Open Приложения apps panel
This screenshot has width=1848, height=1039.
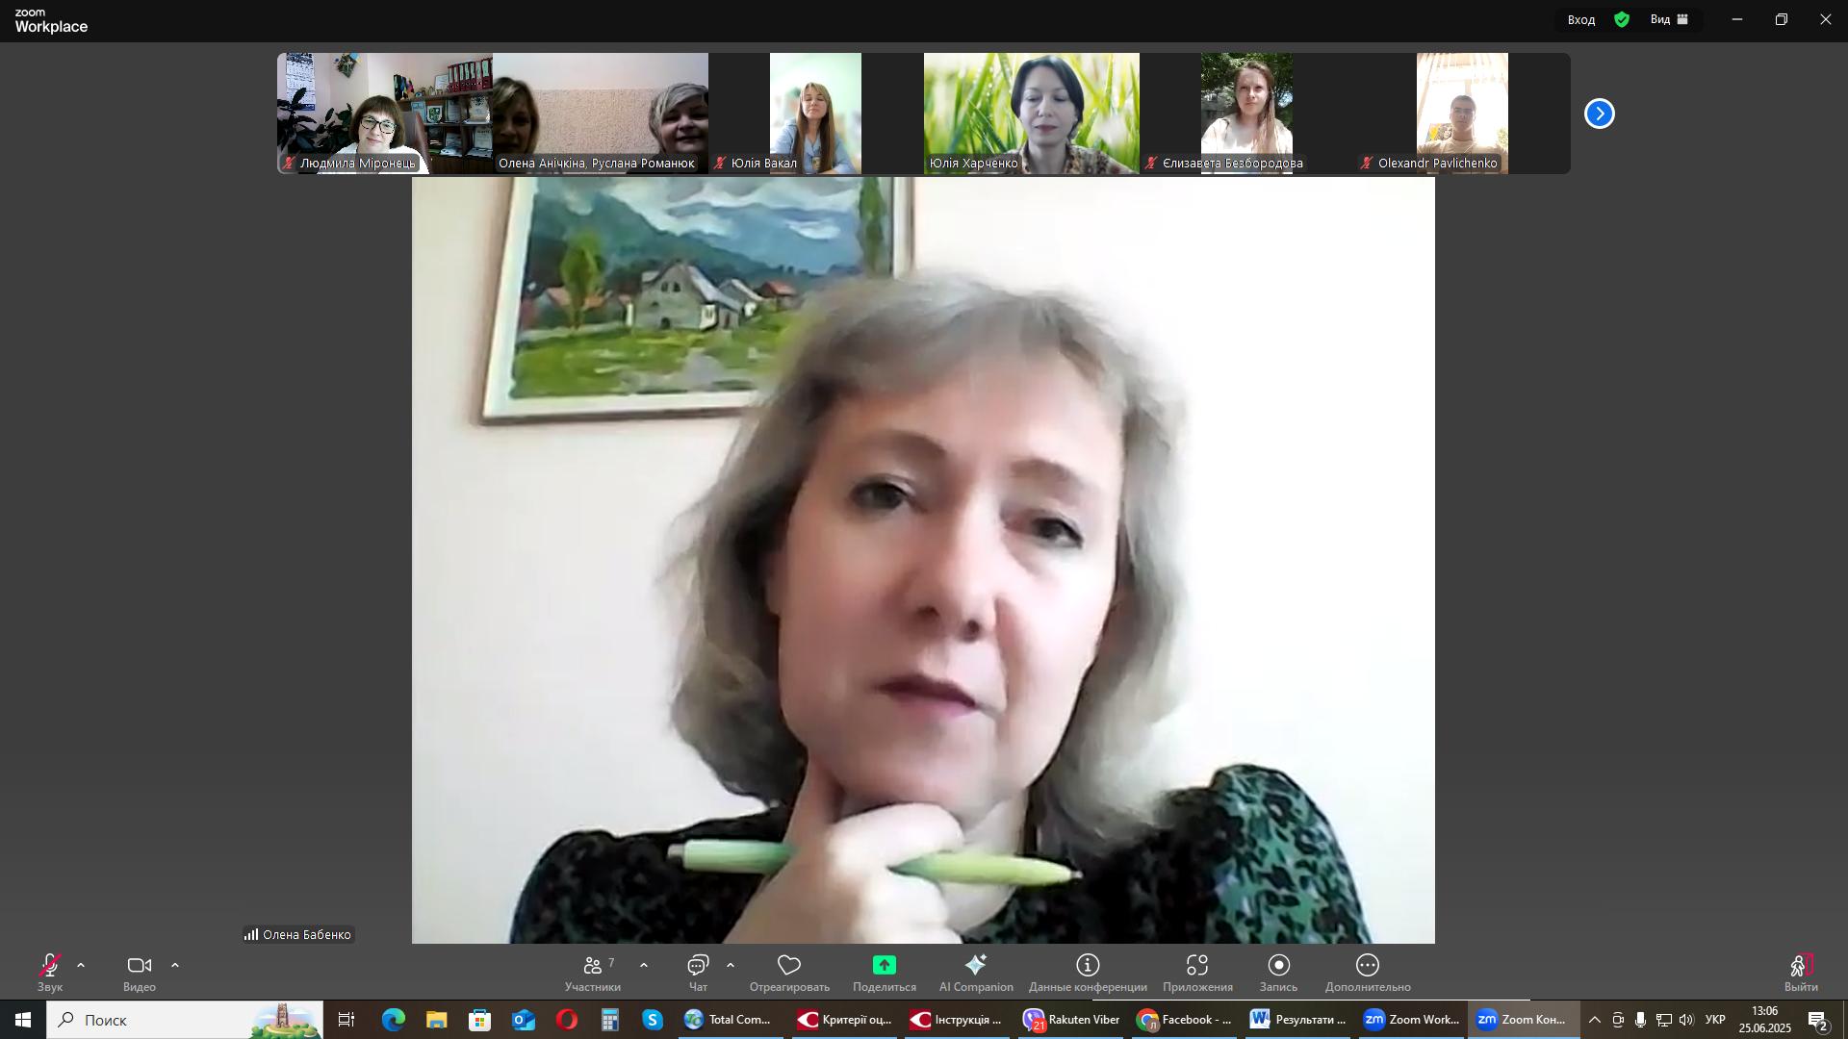pyautogui.click(x=1197, y=973)
